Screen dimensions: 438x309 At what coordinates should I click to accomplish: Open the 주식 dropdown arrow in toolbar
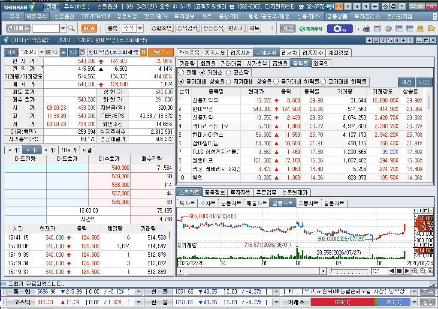coord(140,28)
